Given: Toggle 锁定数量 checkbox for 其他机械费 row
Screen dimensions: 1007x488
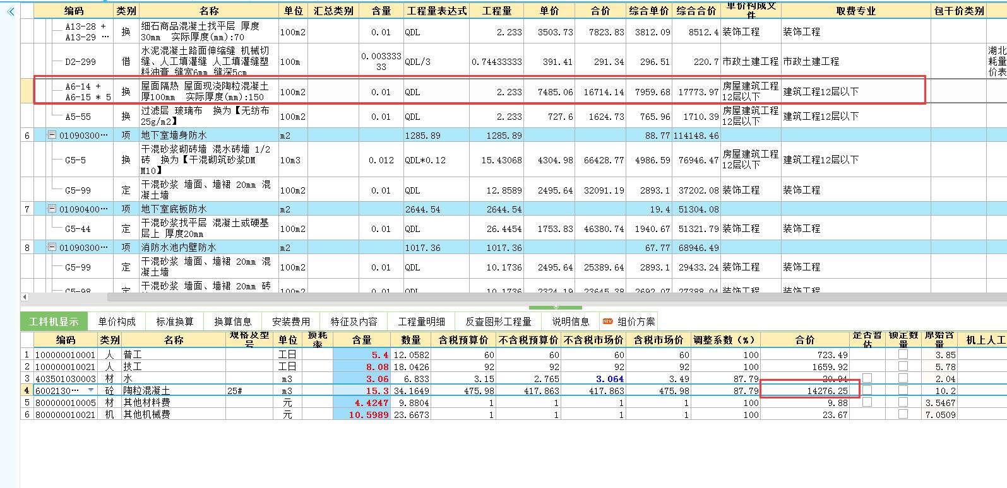Looking at the screenshot, I should click(903, 414).
